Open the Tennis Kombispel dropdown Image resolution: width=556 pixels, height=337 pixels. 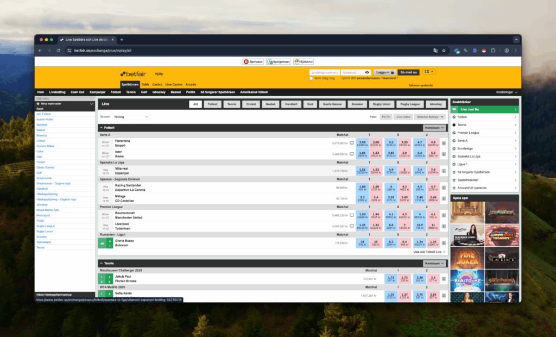[434, 264]
